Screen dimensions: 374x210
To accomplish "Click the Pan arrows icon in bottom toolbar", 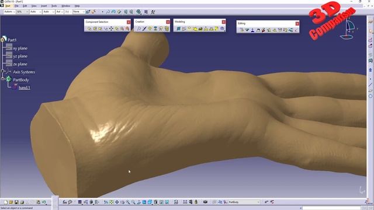I will click(117, 202).
